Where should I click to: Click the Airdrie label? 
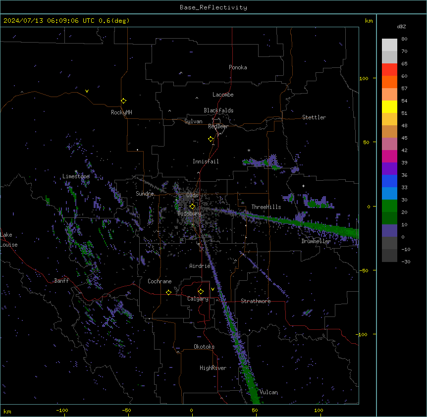[x=200, y=266]
